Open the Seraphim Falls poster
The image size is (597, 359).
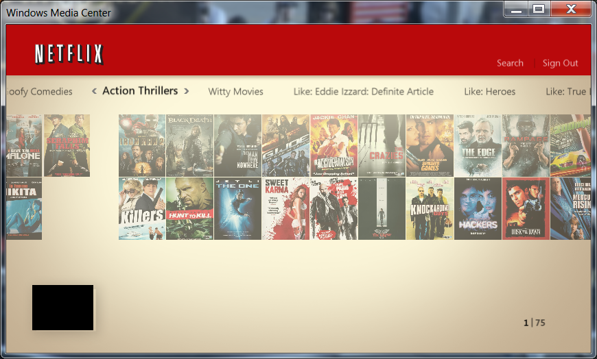[67, 145]
